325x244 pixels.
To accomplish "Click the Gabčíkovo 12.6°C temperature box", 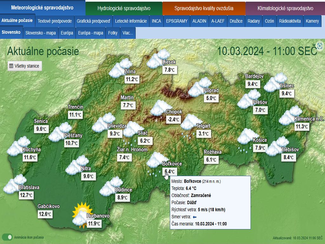I will tap(45, 214).
